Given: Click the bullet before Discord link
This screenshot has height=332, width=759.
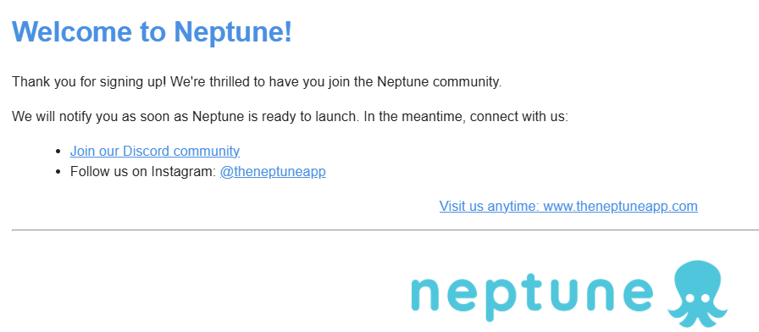Looking at the screenshot, I should 58,152.
